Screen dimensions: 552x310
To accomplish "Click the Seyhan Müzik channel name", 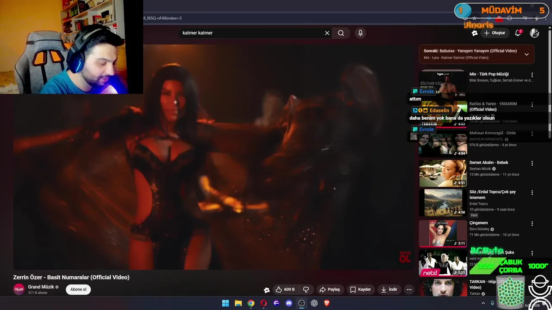I will pos(480,169).
